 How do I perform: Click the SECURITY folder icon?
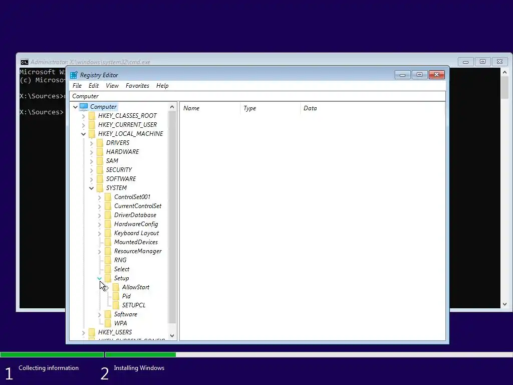click(x=100, y=170)
